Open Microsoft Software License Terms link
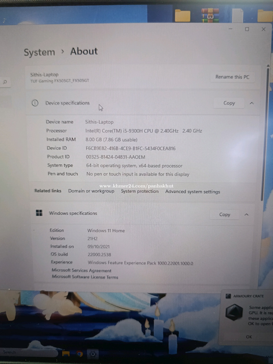 point(85,277)
